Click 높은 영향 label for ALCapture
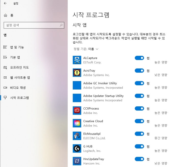This screenshot has width=189, height=167. (x=161, y=62)
